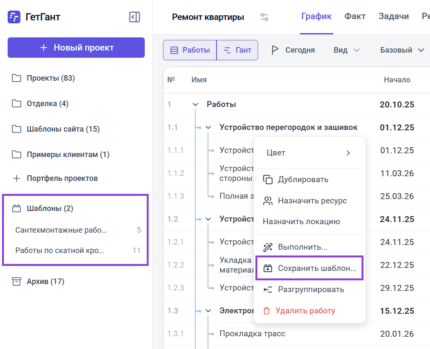Click start date 20.10.25 of Работы
The width and height of the screenshot is (430, 349).
[x=397, y=104]
